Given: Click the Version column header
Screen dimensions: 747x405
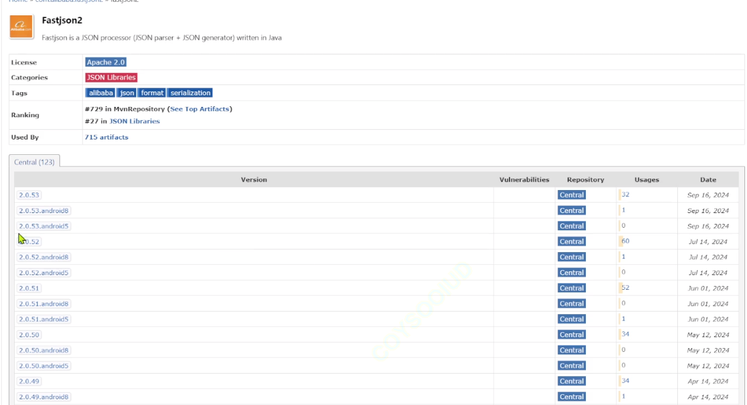Looking at the screenshot, I should pos(254,180).
